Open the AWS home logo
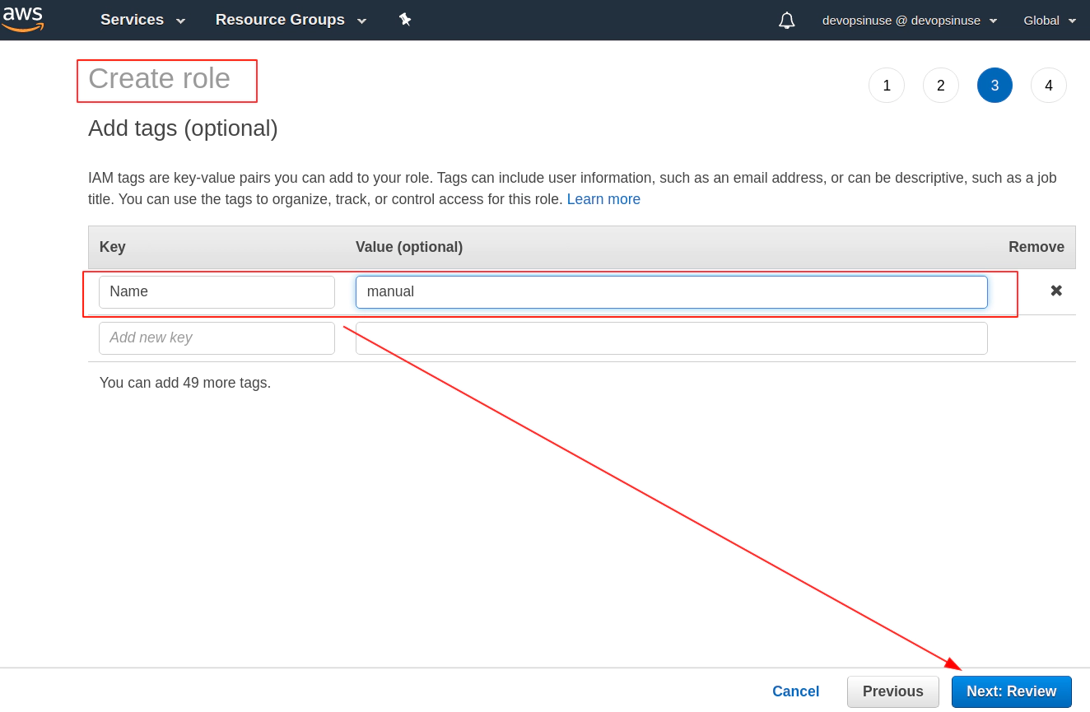The height and width of the screenshot is (712, 1090). (x=22, y=19)
